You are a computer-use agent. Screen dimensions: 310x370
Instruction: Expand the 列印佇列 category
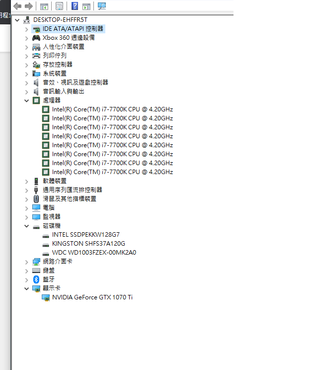pos(27,56)
